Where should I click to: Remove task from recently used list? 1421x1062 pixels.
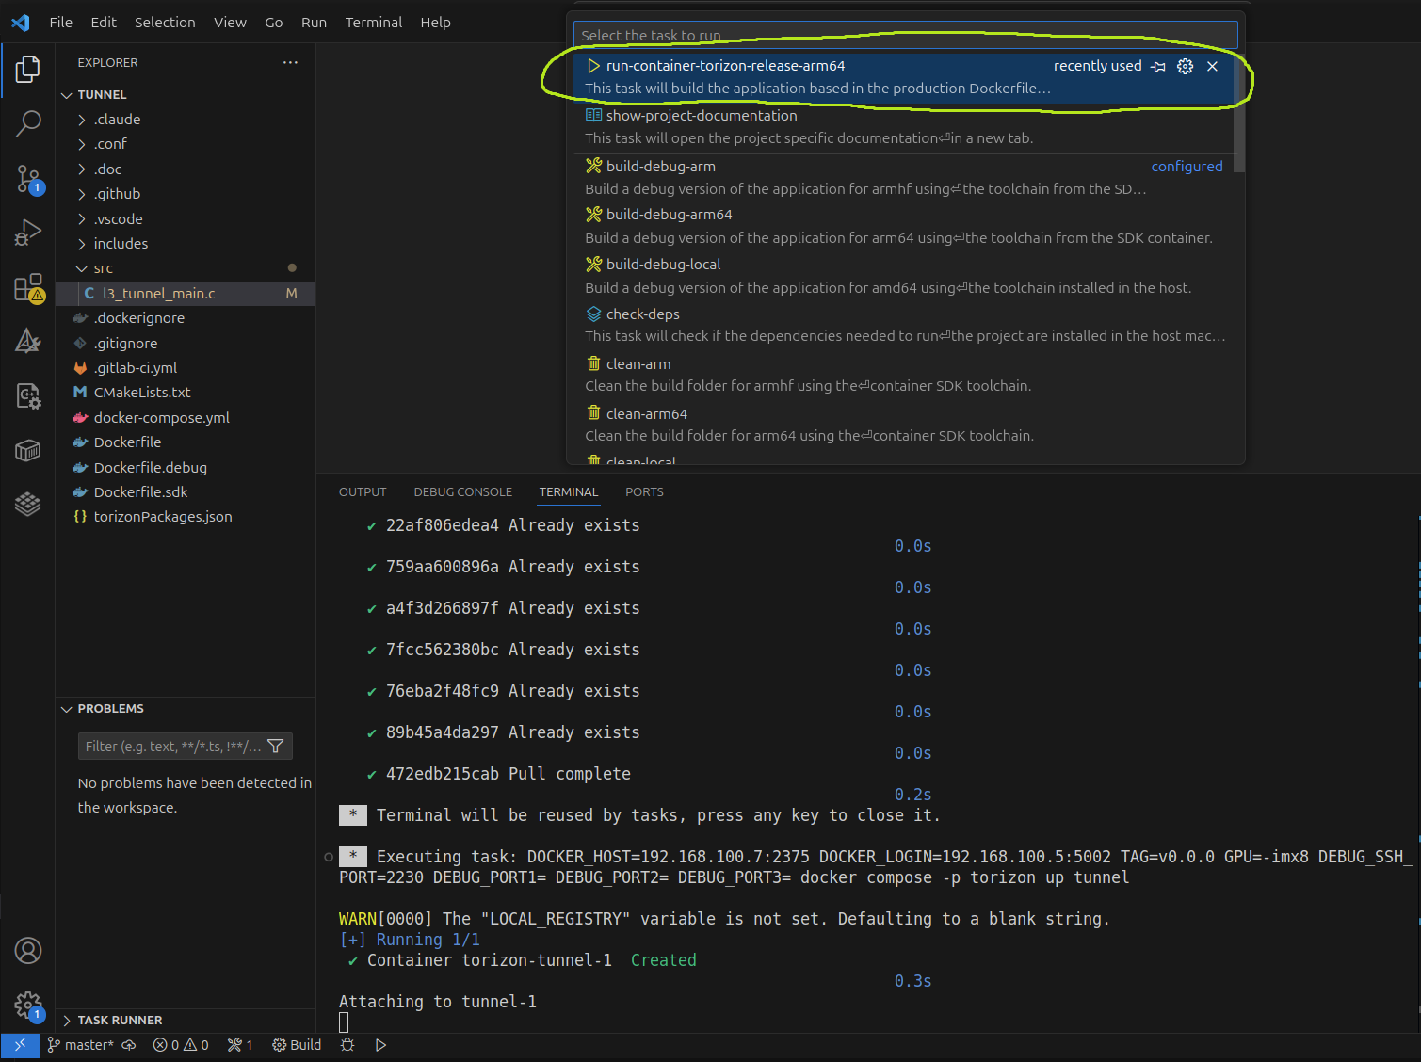(x=1213, y=66)
